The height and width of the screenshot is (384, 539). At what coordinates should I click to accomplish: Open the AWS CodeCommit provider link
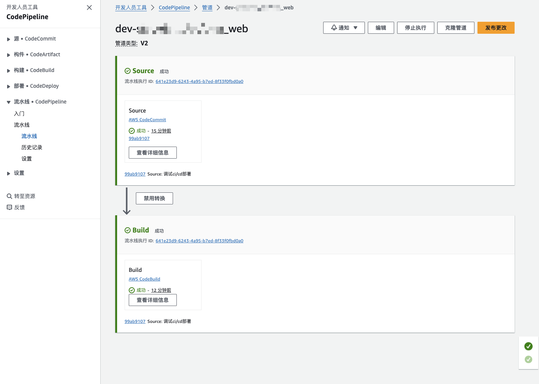coord(147,120)
